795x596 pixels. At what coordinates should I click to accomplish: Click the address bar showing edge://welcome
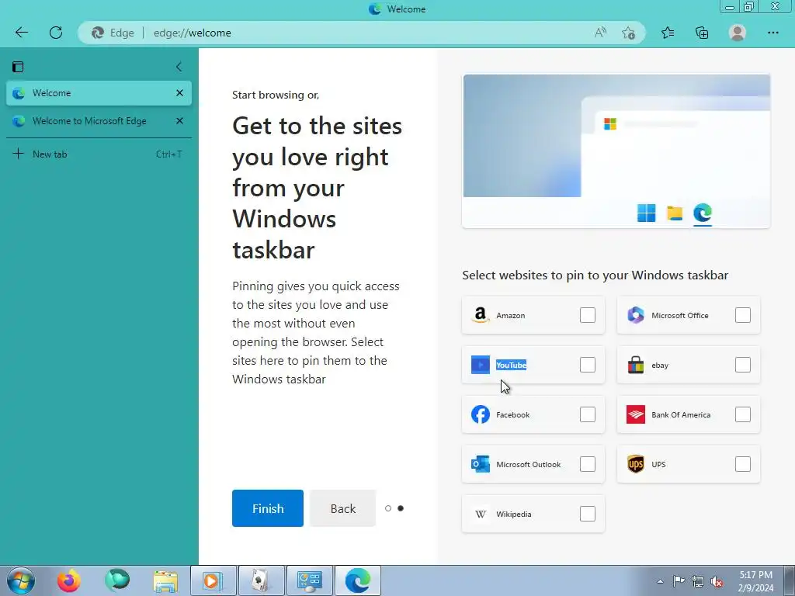click(x=362, y=33)
